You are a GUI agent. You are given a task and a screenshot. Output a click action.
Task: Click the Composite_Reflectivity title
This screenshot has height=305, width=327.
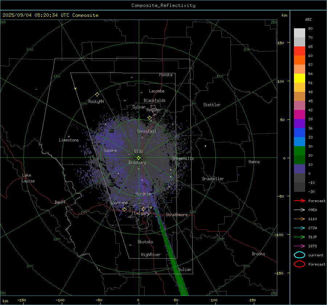163,5
